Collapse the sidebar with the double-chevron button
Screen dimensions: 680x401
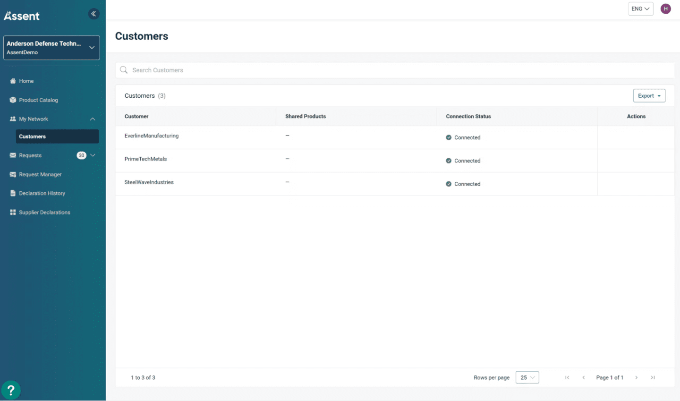(93, 14)
